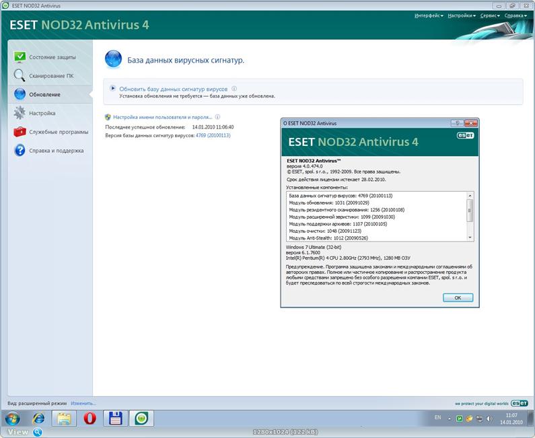Open the Состояние защиты green checkmark icon

(x=20, y=57)
